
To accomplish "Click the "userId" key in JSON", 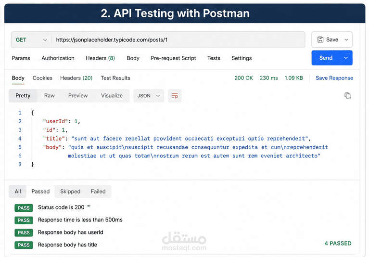I will tap(55, 121).
